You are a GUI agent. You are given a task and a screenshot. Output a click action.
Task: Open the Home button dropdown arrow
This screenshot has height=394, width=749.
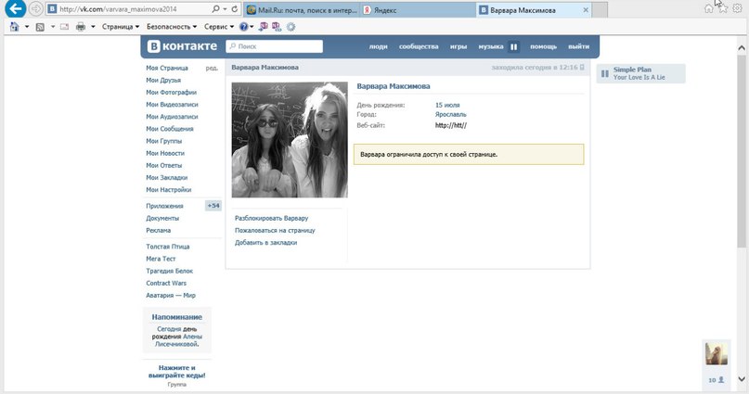(27, 27)
